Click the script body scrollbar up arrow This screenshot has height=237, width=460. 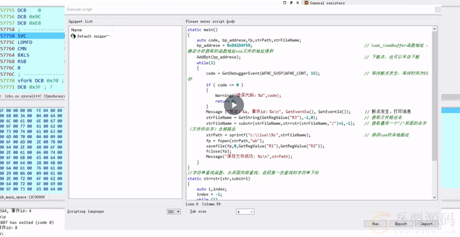(x=434, y=29)
